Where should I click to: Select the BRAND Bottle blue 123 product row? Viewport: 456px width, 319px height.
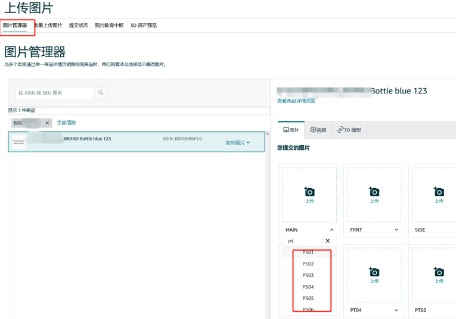coord(137,142)
